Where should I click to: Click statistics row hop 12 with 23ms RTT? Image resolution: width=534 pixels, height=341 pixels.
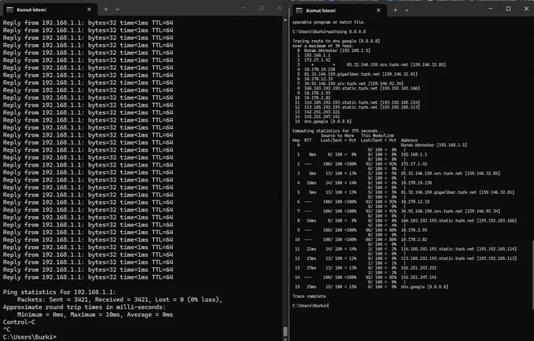(406, 258)
